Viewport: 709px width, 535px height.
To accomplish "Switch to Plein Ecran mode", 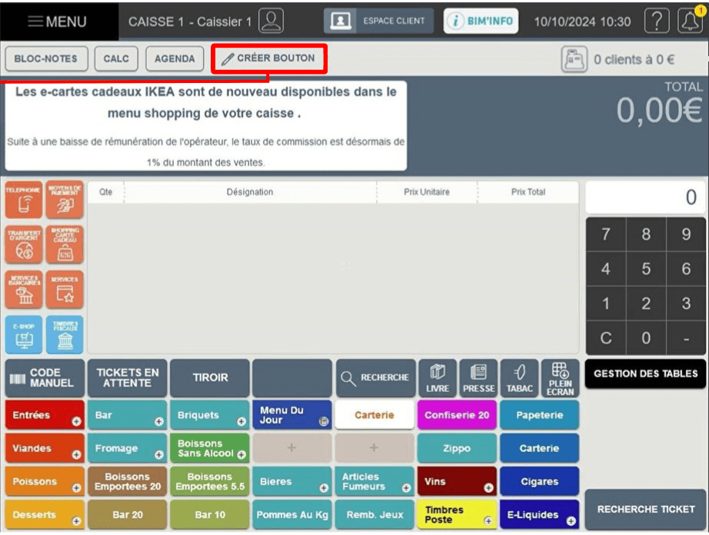I will pyautogui.click(x=561, y=378).
